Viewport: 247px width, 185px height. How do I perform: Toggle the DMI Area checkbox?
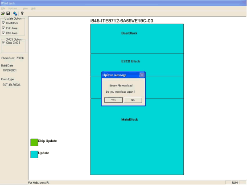[3, 33]
